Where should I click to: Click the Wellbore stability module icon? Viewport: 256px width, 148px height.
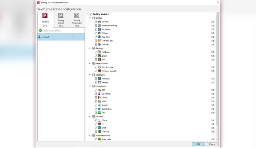(99, 71)
